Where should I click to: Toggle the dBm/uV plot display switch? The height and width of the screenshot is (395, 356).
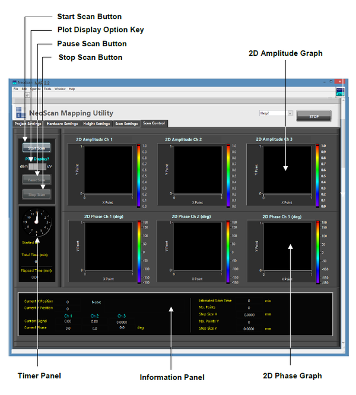(37, 167)
